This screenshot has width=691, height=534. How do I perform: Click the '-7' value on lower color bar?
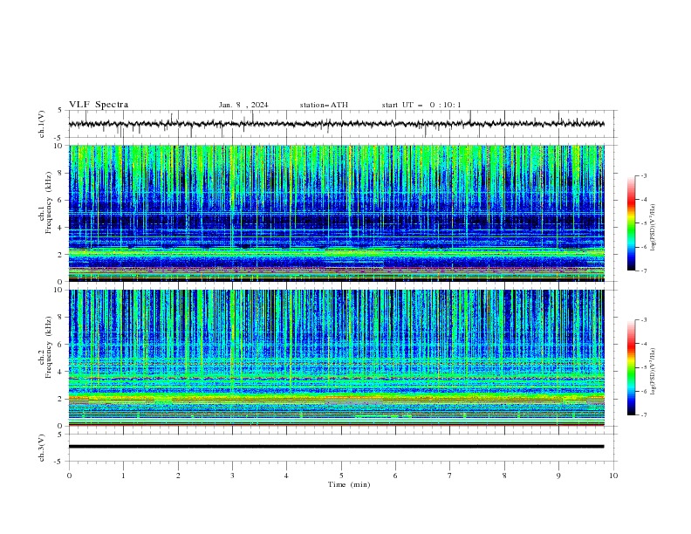[x=643, y=415]
